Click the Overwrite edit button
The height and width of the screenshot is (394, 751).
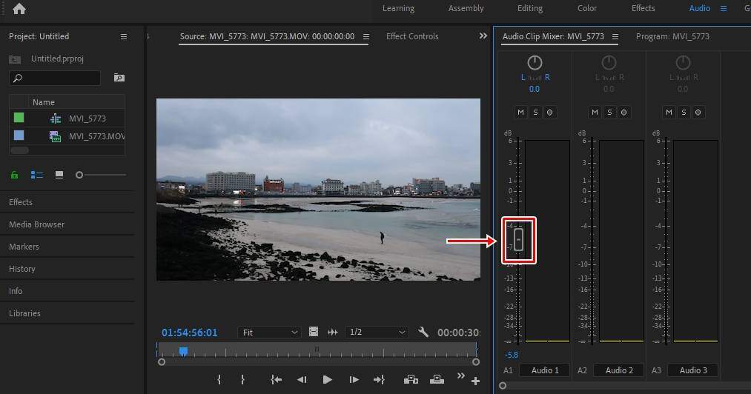pyautogui.click(x=437, y=380)
